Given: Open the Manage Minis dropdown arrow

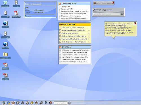Looking at the screenshot, I should [108, 3].
